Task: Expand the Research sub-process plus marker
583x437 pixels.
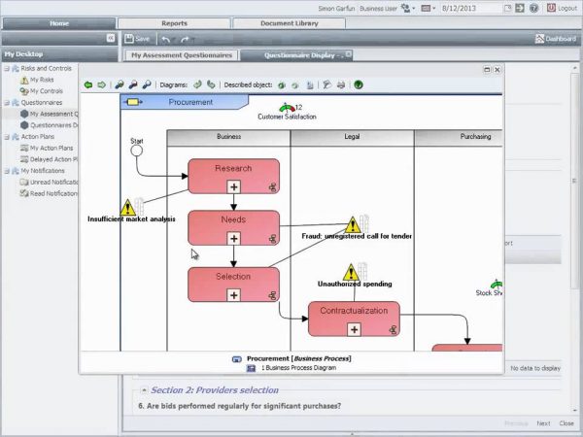Action: pyautogui.click(x=234, y=186)
